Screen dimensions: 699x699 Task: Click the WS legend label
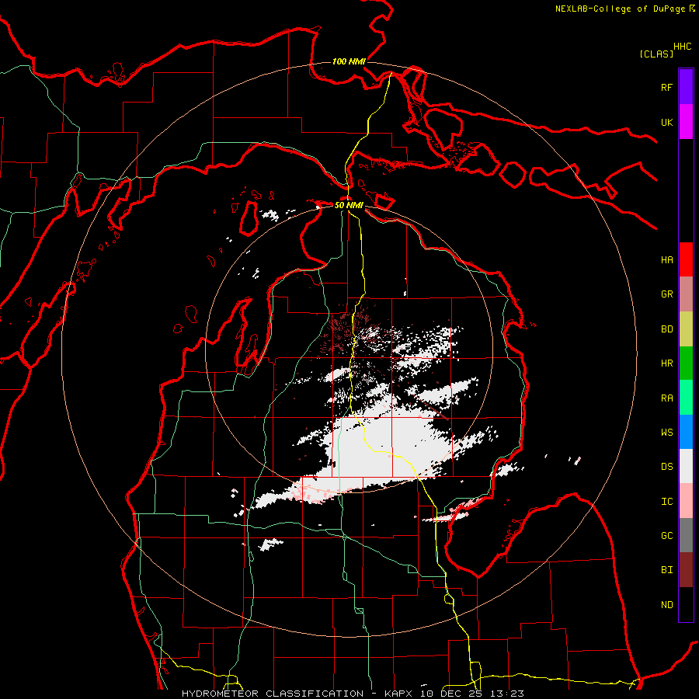click(666, 433)
